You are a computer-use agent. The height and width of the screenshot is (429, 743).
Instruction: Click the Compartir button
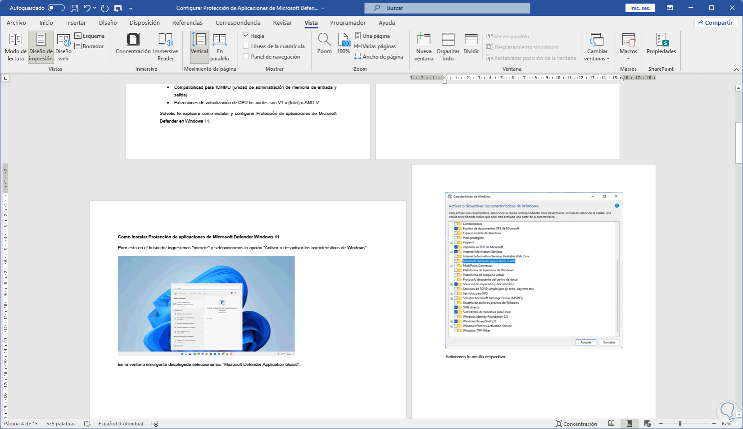(x=715, y=23)
